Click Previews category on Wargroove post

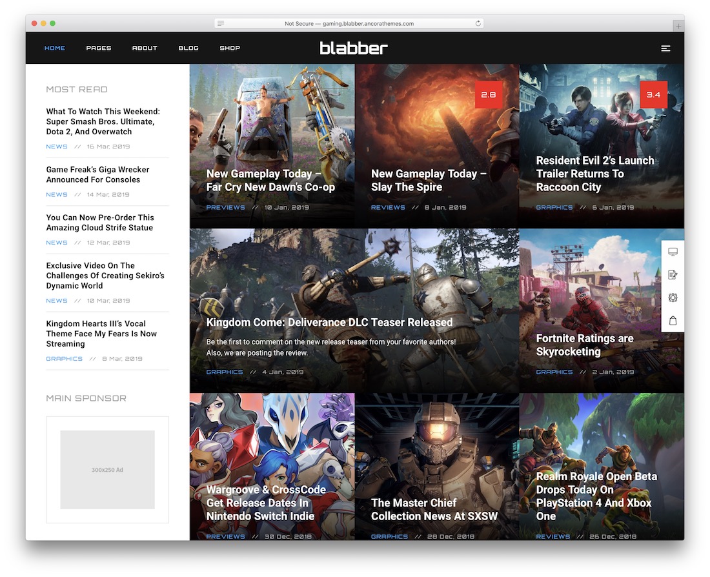[225, 536]
